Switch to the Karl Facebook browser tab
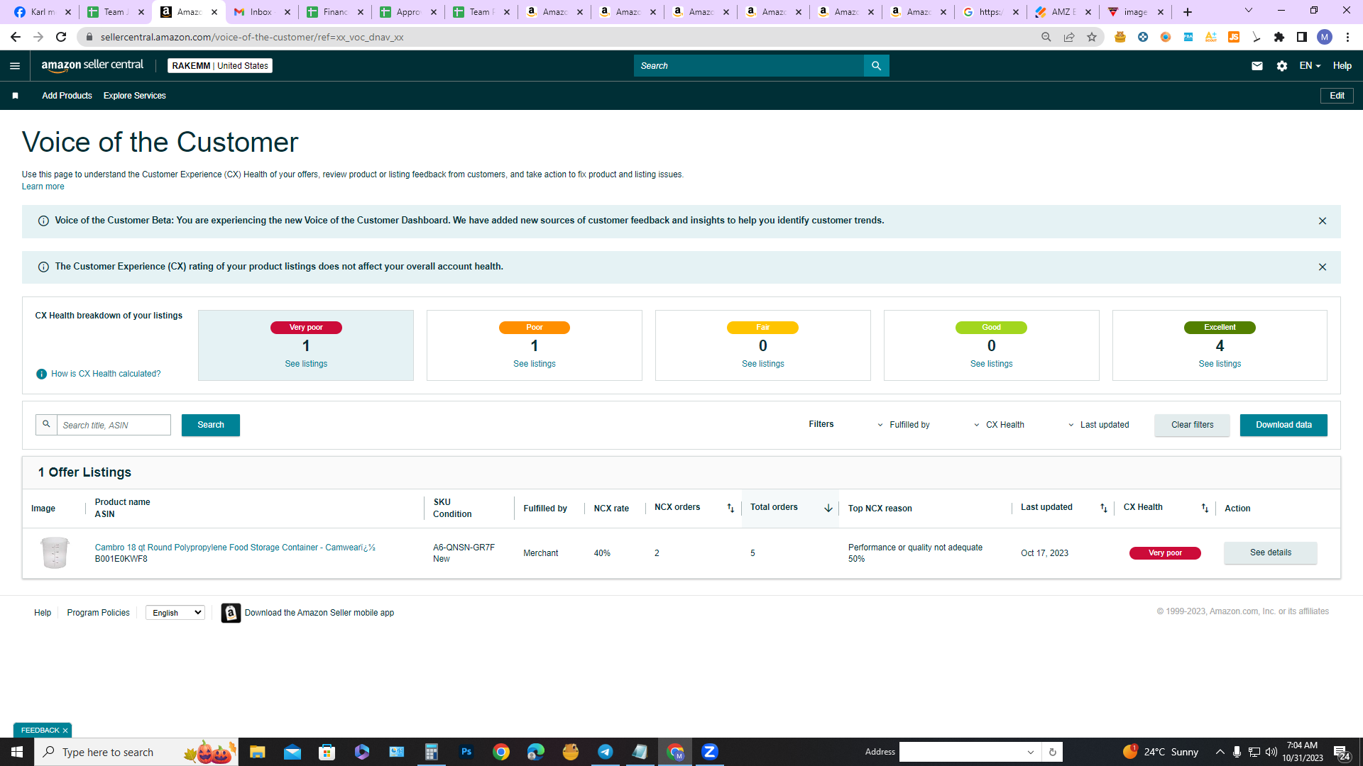1363x766 pixels. (42, 12)
